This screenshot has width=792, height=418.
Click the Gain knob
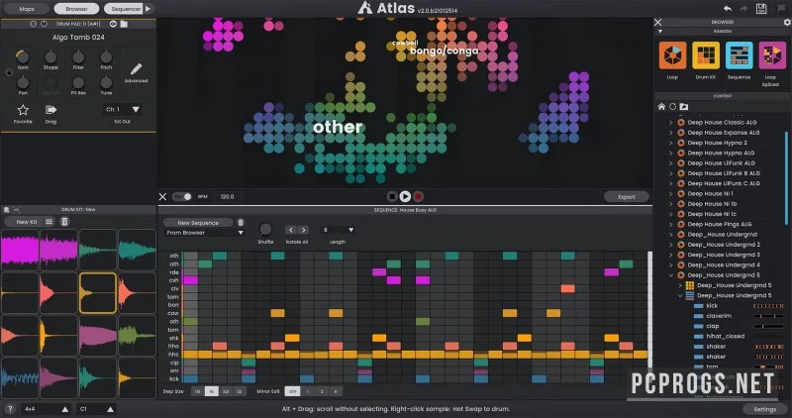[x=23, y=56]
